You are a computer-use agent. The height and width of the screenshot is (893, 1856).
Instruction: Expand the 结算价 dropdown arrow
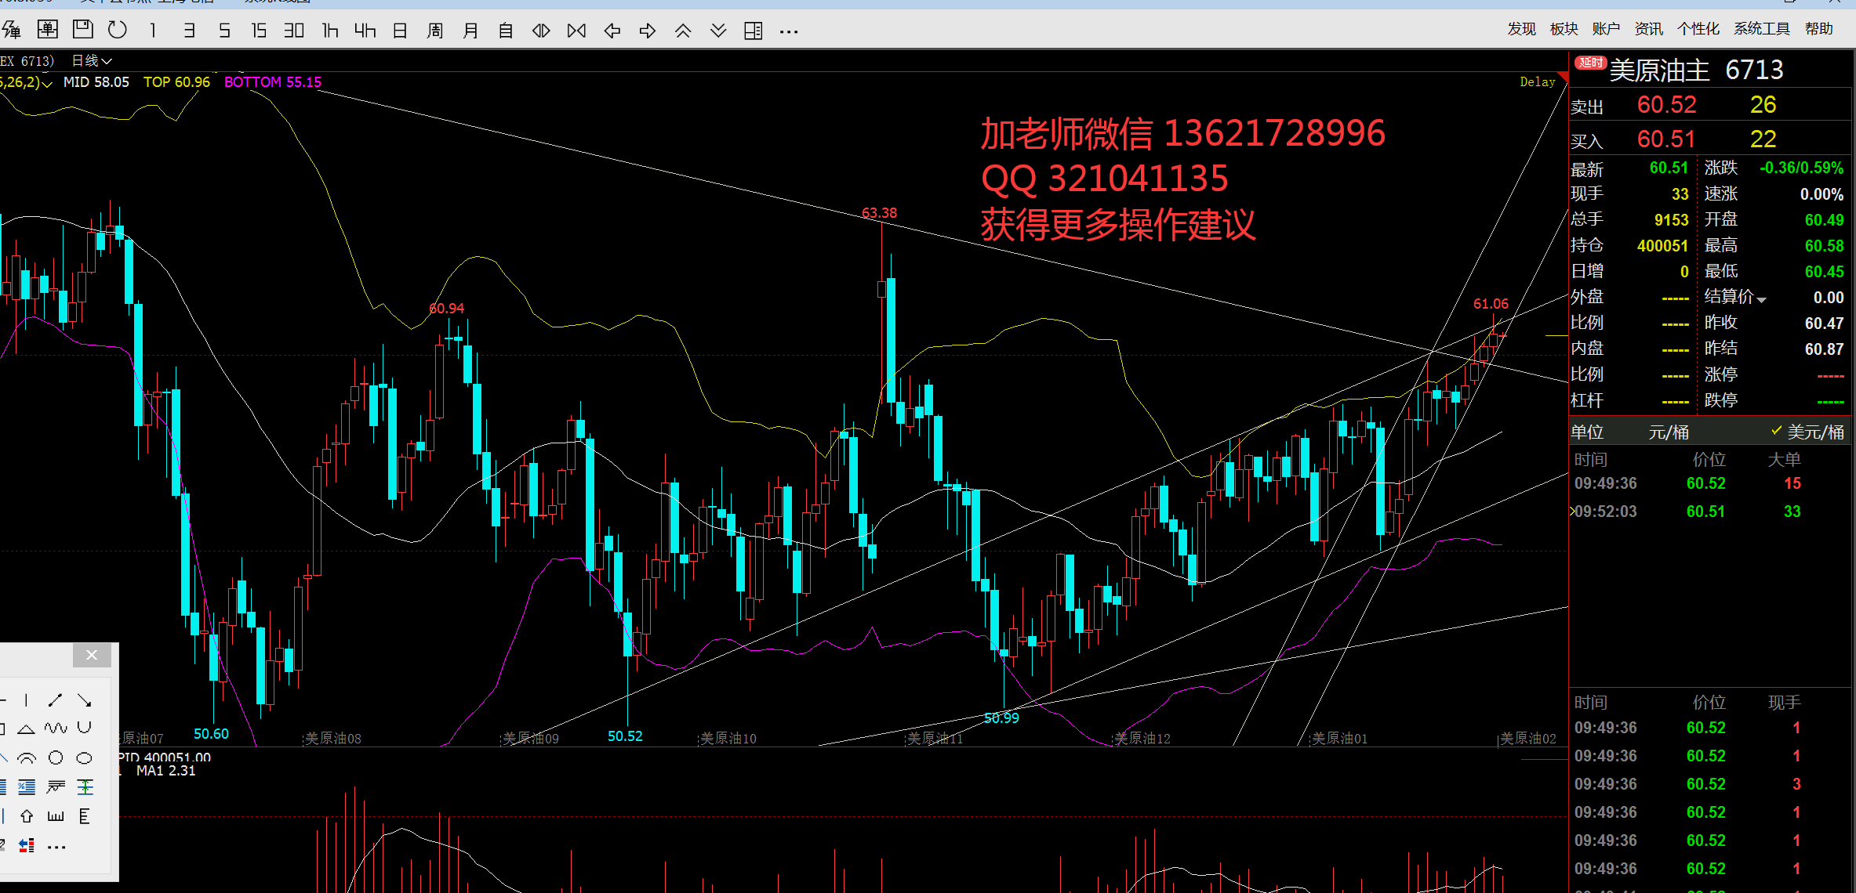point(1761,299)
